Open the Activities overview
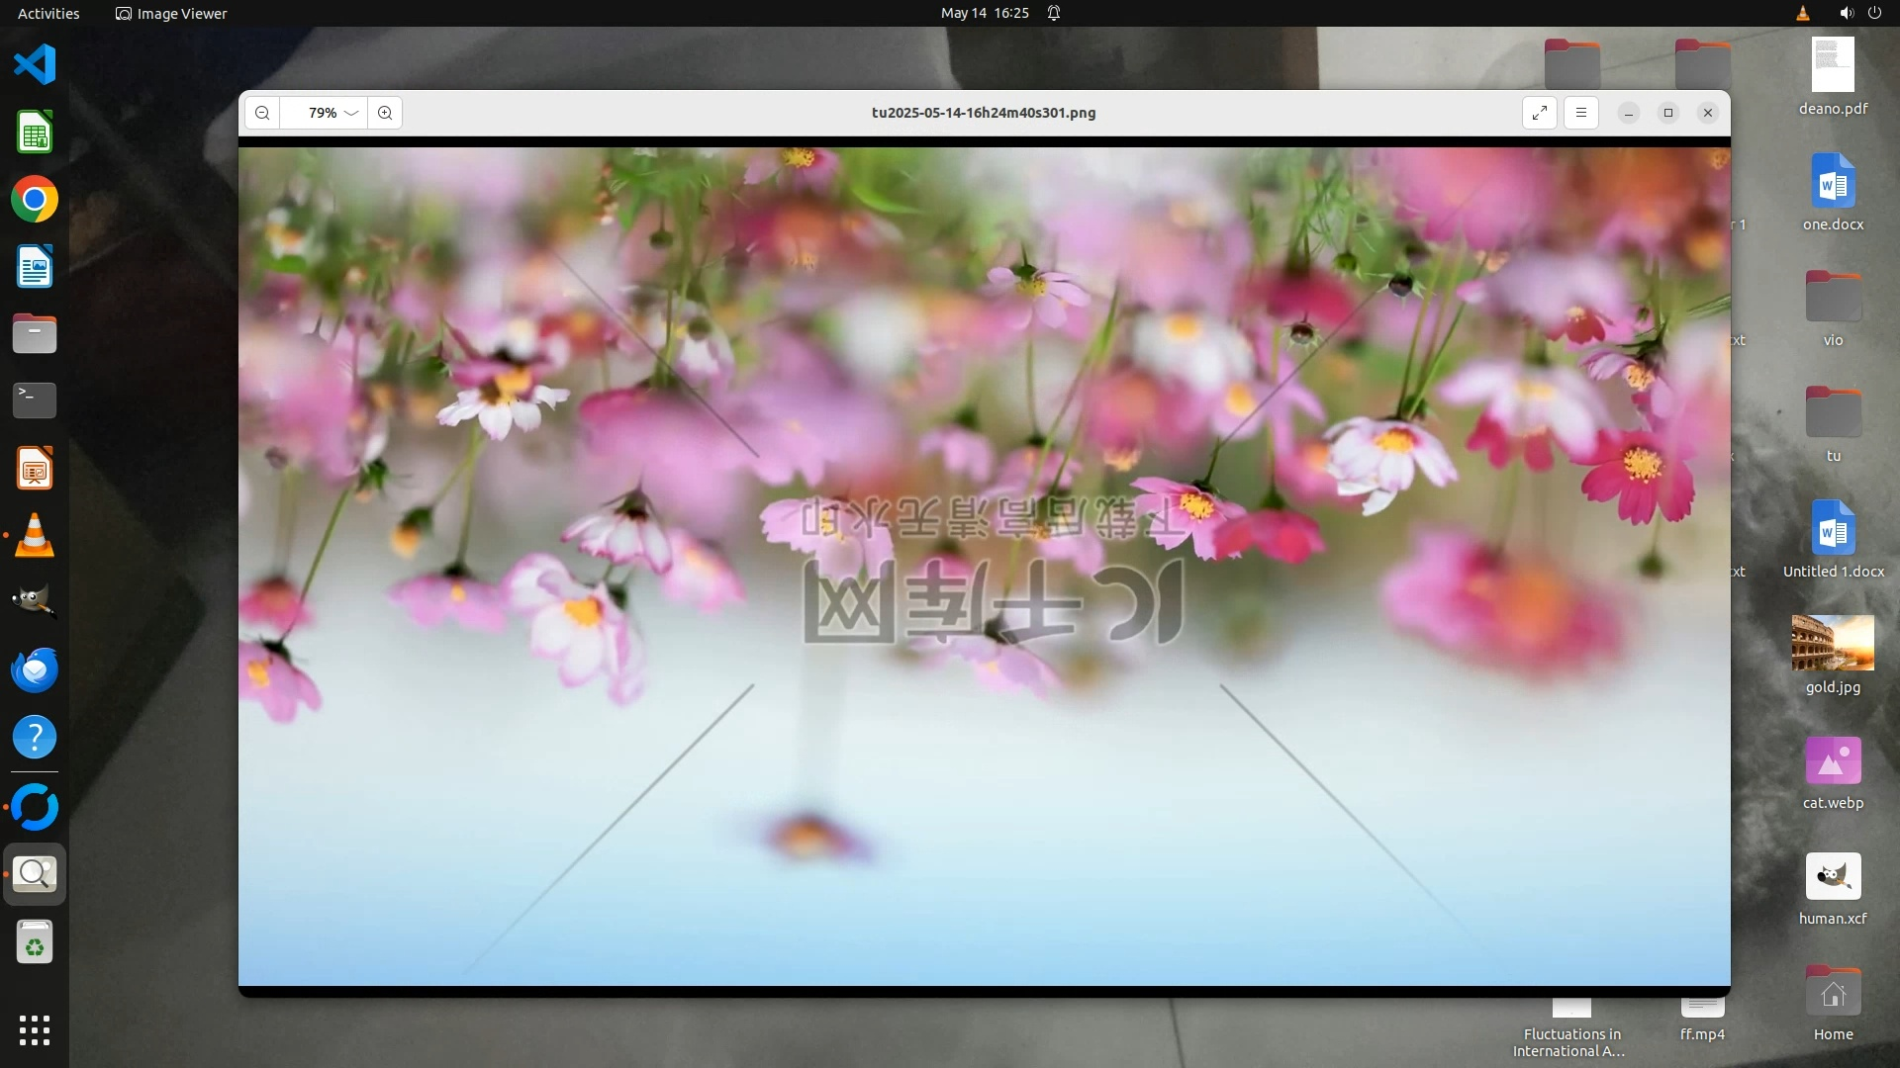 pyautogui.click(x=48, y=13)
